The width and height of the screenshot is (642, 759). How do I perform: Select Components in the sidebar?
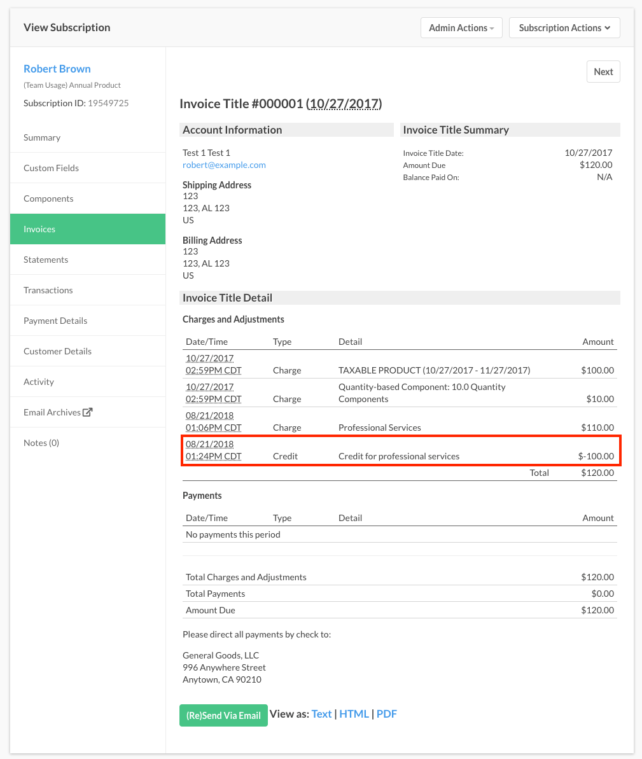click(88, 198)
